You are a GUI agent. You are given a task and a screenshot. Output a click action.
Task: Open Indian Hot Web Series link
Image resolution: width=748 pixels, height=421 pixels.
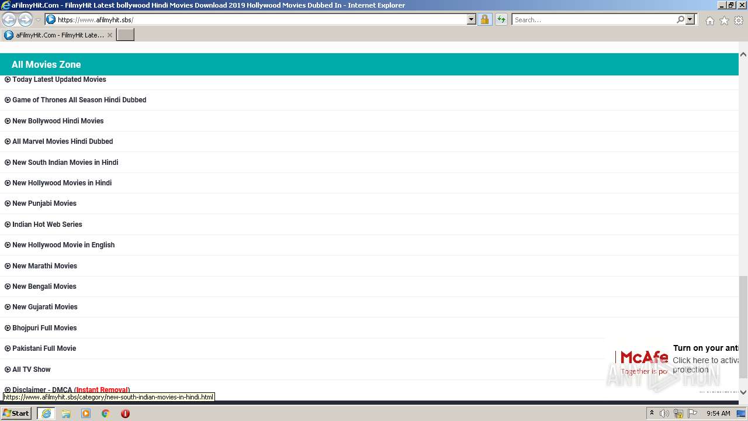(47, 225)
